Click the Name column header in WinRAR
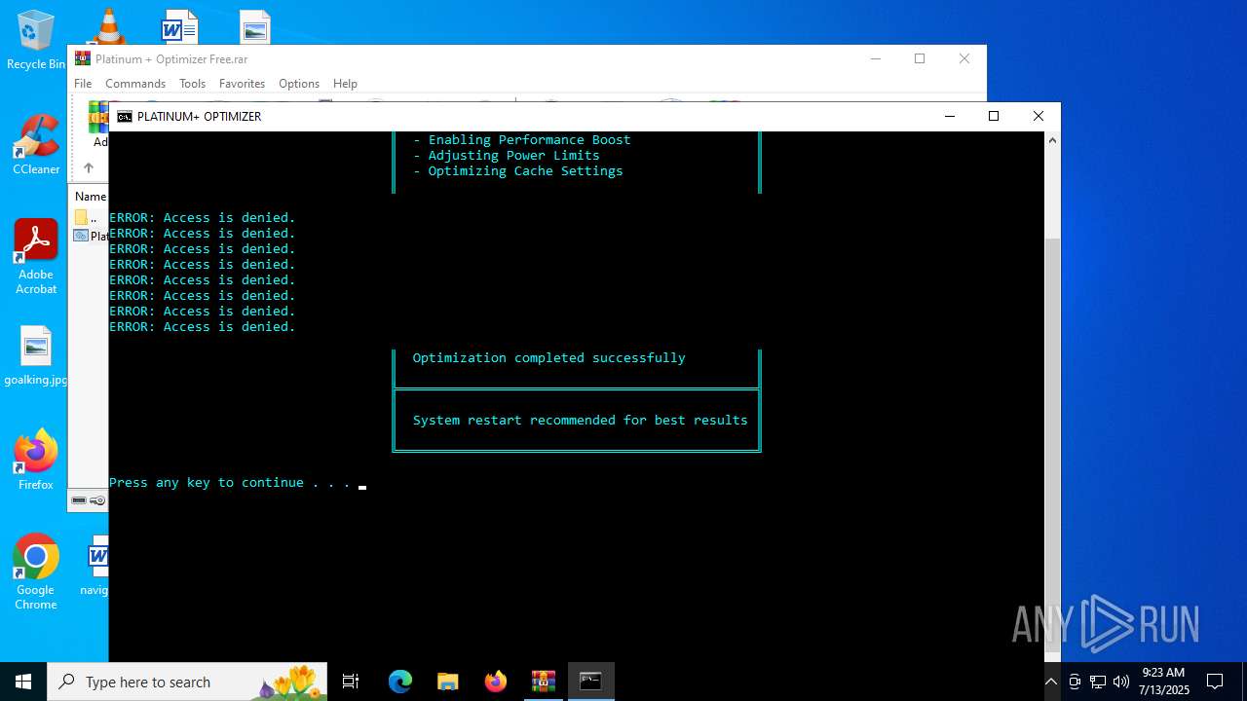Screen dimensions: 1247x701 (x=91, y=196)
